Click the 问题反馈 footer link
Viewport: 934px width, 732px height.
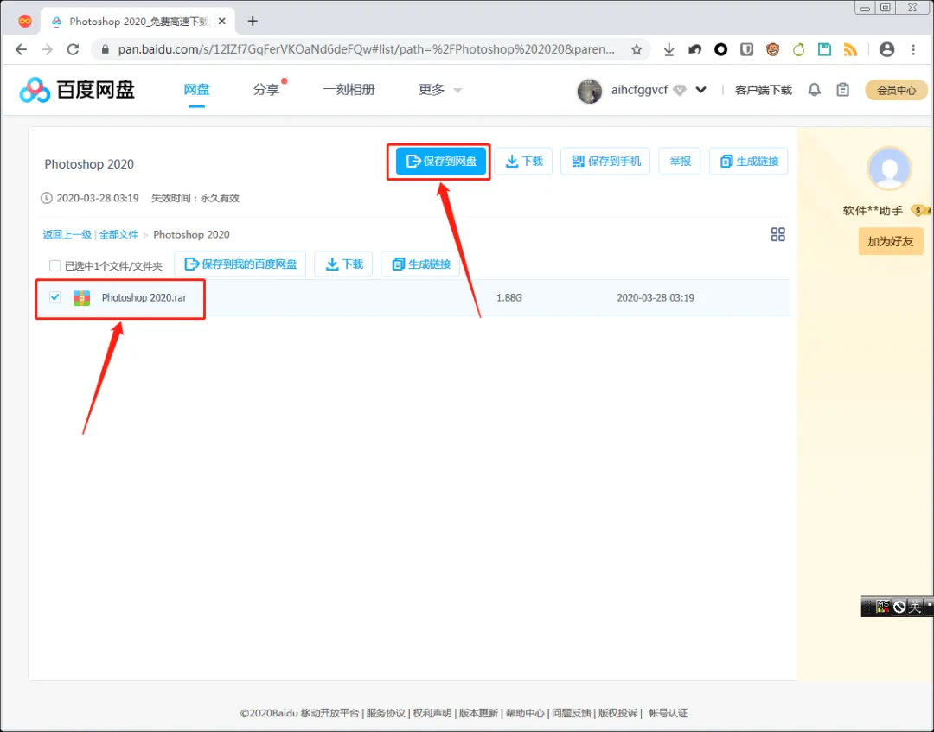coord(572,713)
